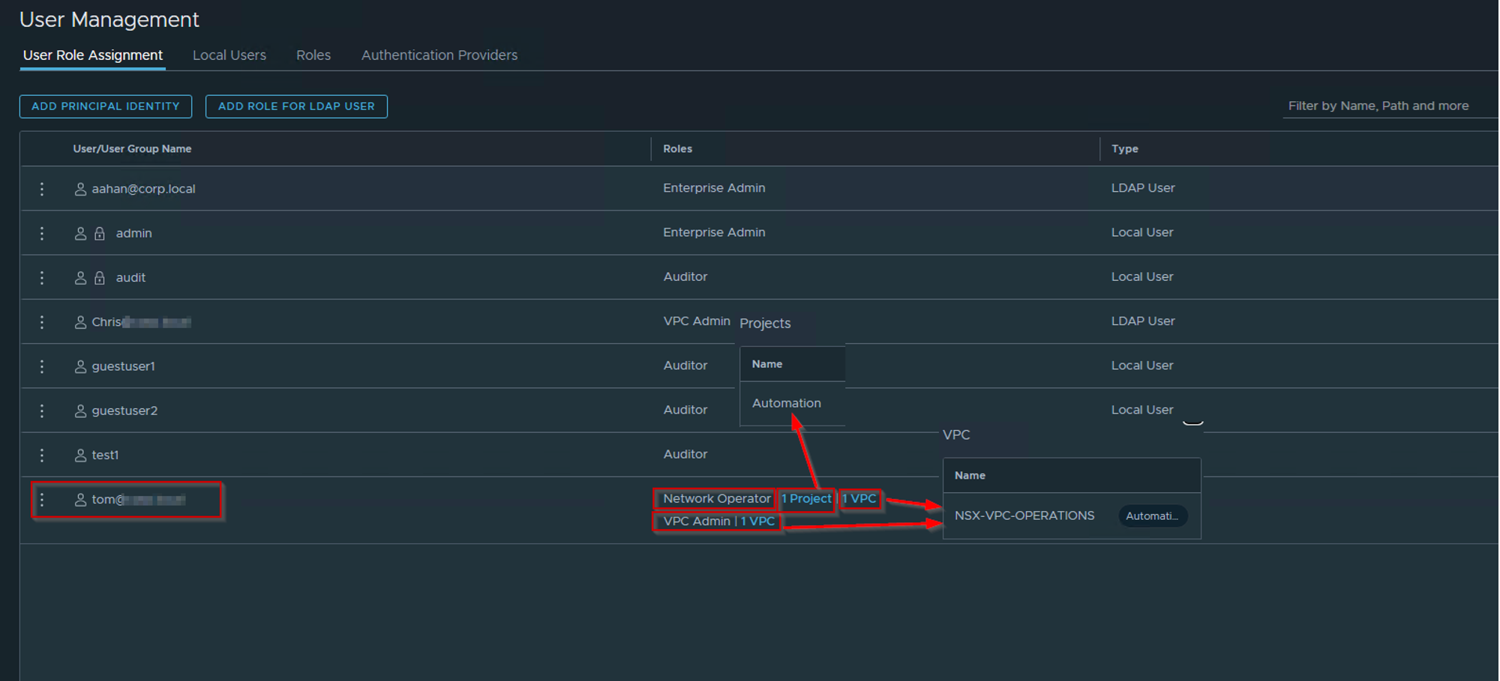Click the Automati... tag in VPC popup
Screen dimensions: 1500x681
click(1152, 515)
